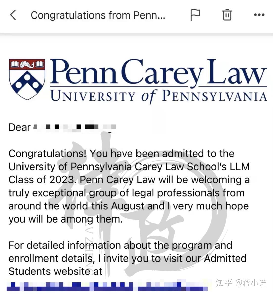273x294 pixels.
Task: Tap the 'Admitted Students website at' phrase
Action: 55,271
